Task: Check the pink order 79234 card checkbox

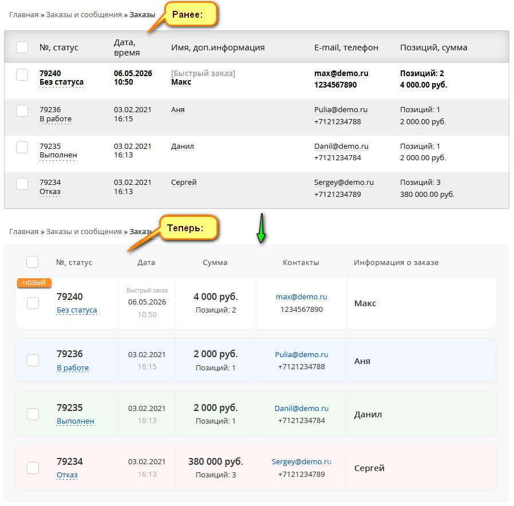Action: click(x=33, y=468)
